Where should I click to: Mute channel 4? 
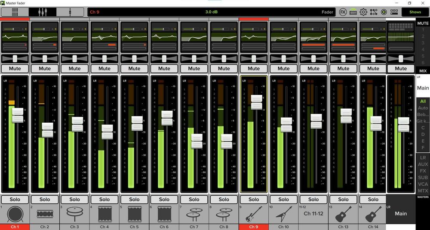coord(104,69)
